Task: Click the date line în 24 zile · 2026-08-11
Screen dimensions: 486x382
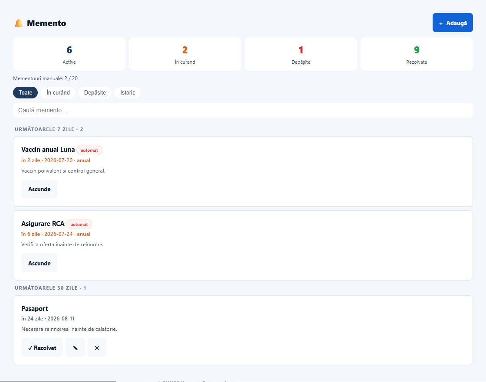Action: (x=48, y=319)
